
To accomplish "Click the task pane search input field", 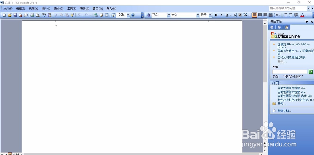I will click(x=290, y=72).
